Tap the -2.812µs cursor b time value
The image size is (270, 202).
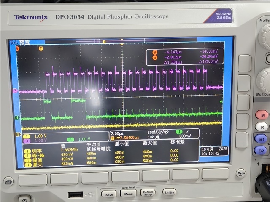[x=173, y=57]
